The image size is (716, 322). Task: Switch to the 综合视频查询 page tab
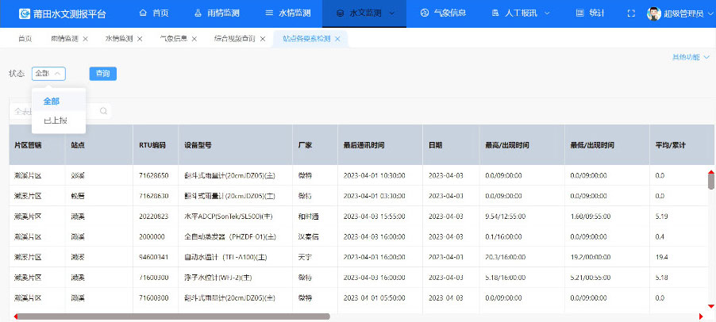(235, 39)
